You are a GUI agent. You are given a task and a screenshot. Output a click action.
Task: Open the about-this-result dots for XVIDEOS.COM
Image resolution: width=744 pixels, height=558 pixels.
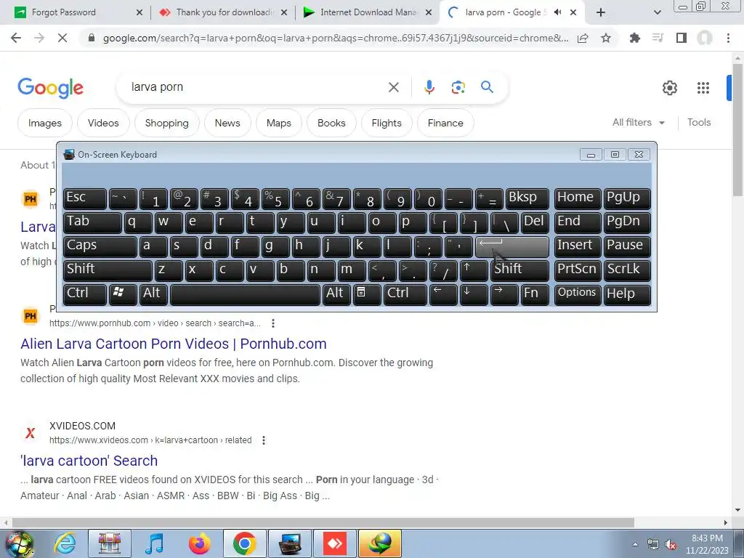pos(264,440)
